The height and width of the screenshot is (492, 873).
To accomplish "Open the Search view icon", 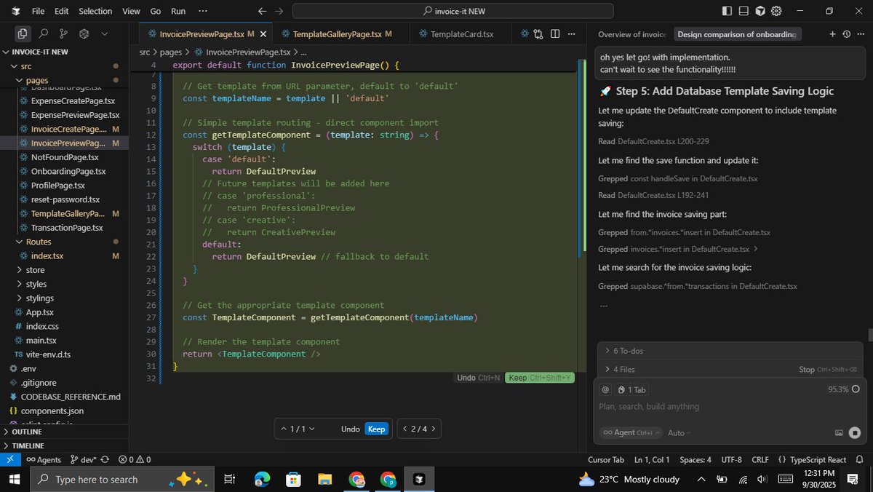I will 43,33.
